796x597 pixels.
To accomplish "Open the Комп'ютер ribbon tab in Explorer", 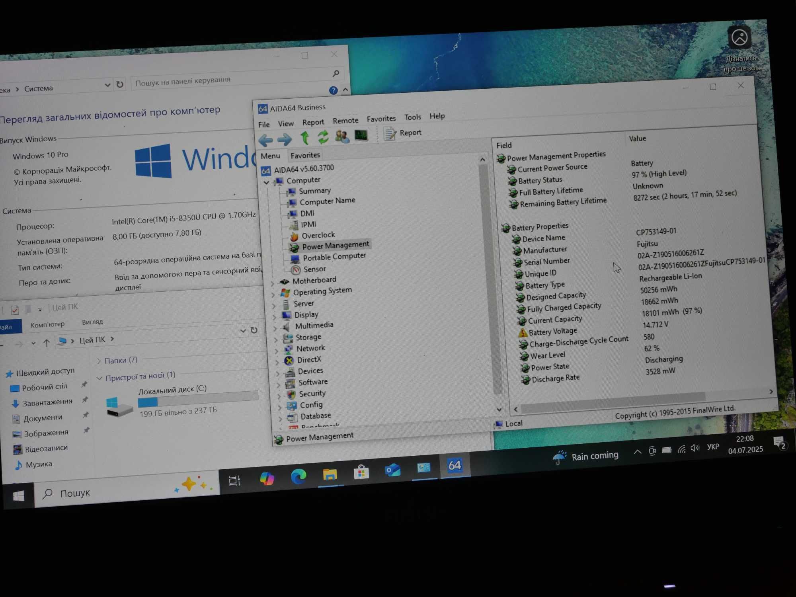I will [x=47, y=324].
